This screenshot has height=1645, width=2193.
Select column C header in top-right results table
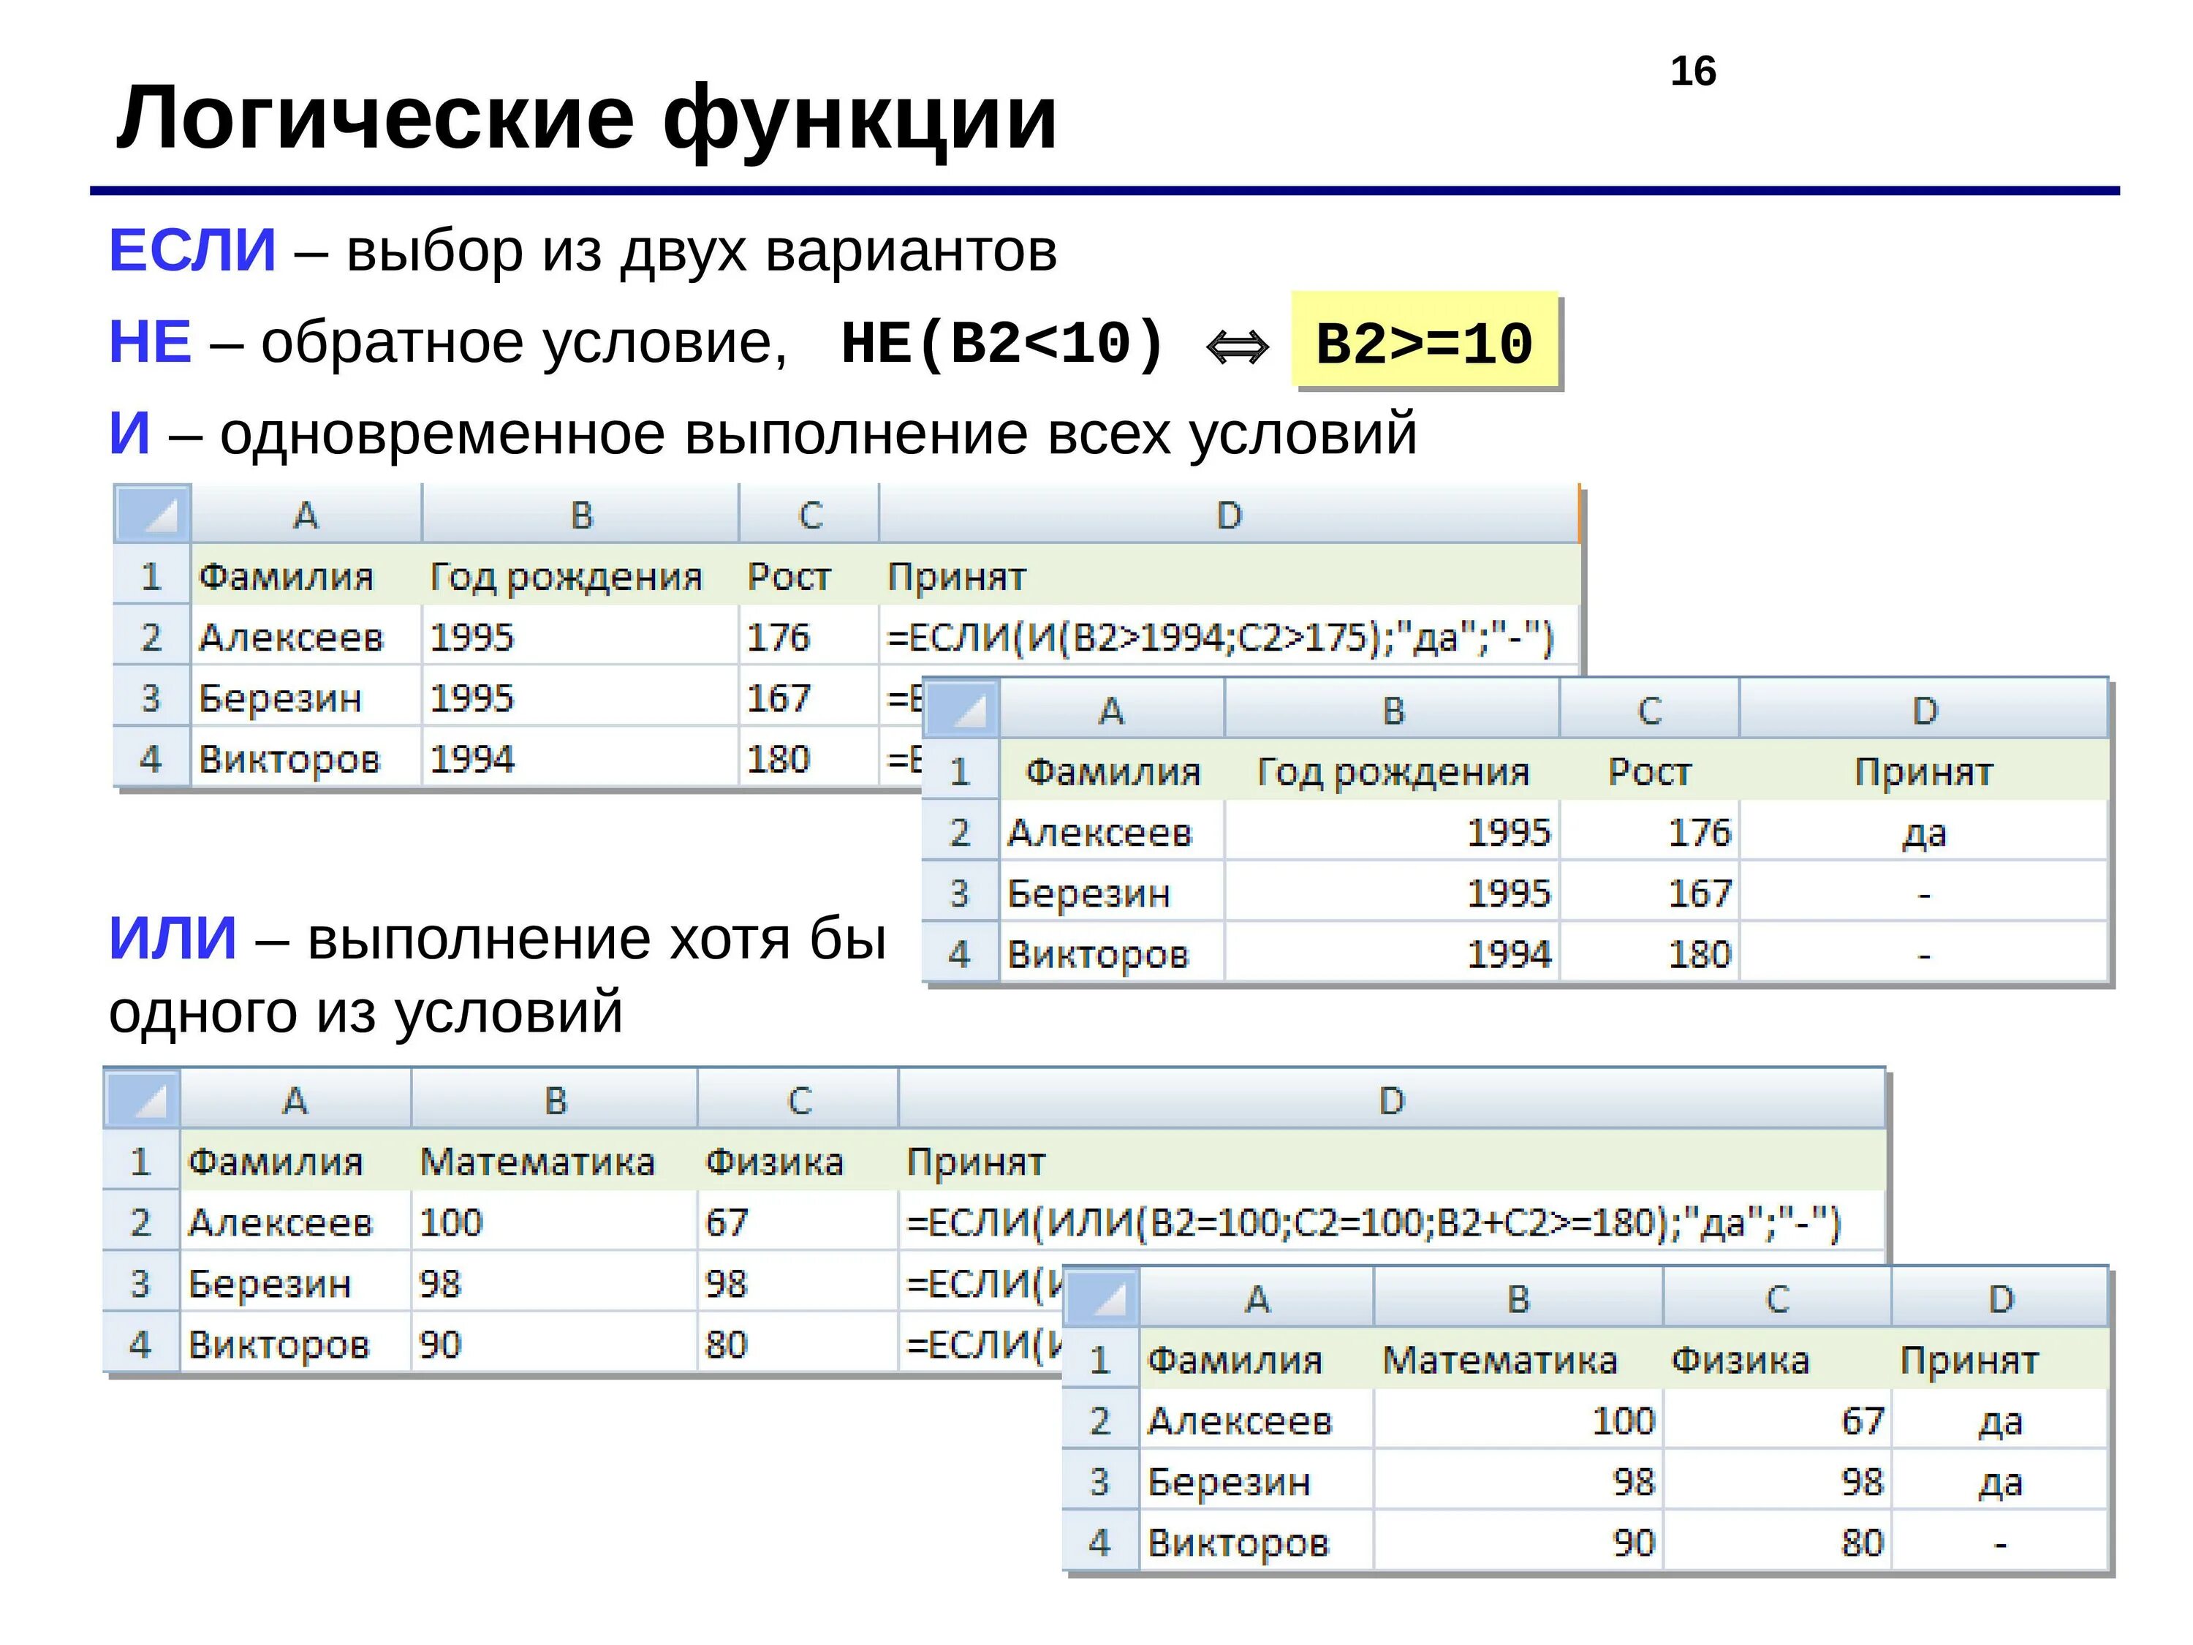[x=1648, y=710]
